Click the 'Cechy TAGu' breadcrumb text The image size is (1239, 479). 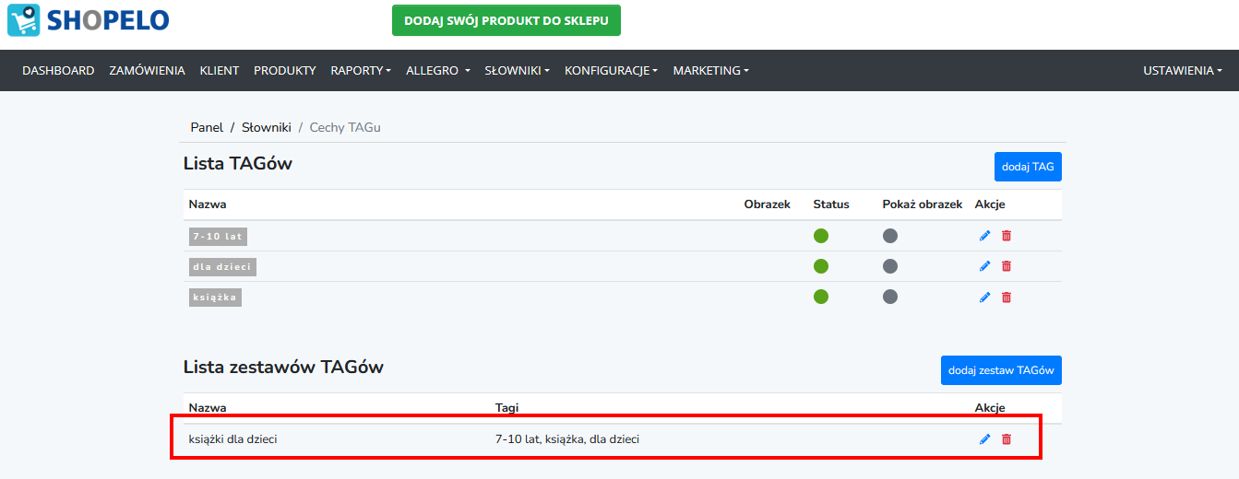point(345,127)
